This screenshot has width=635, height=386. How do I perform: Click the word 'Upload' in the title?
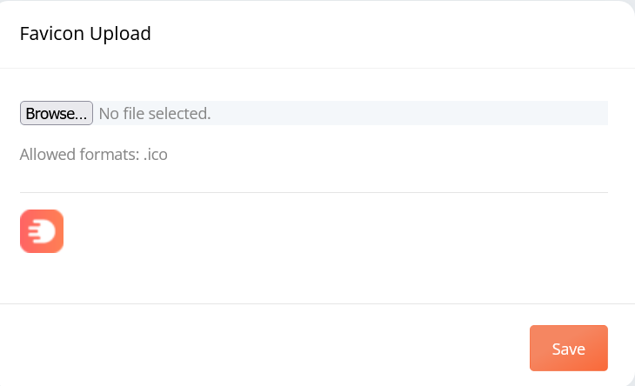coord(120,34)
